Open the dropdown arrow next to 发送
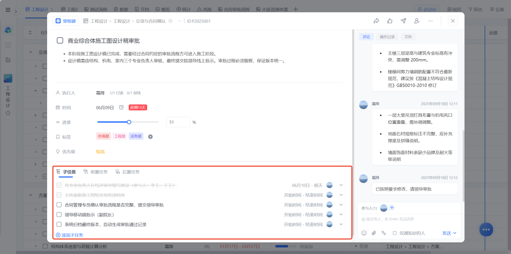 click(455, 233)
